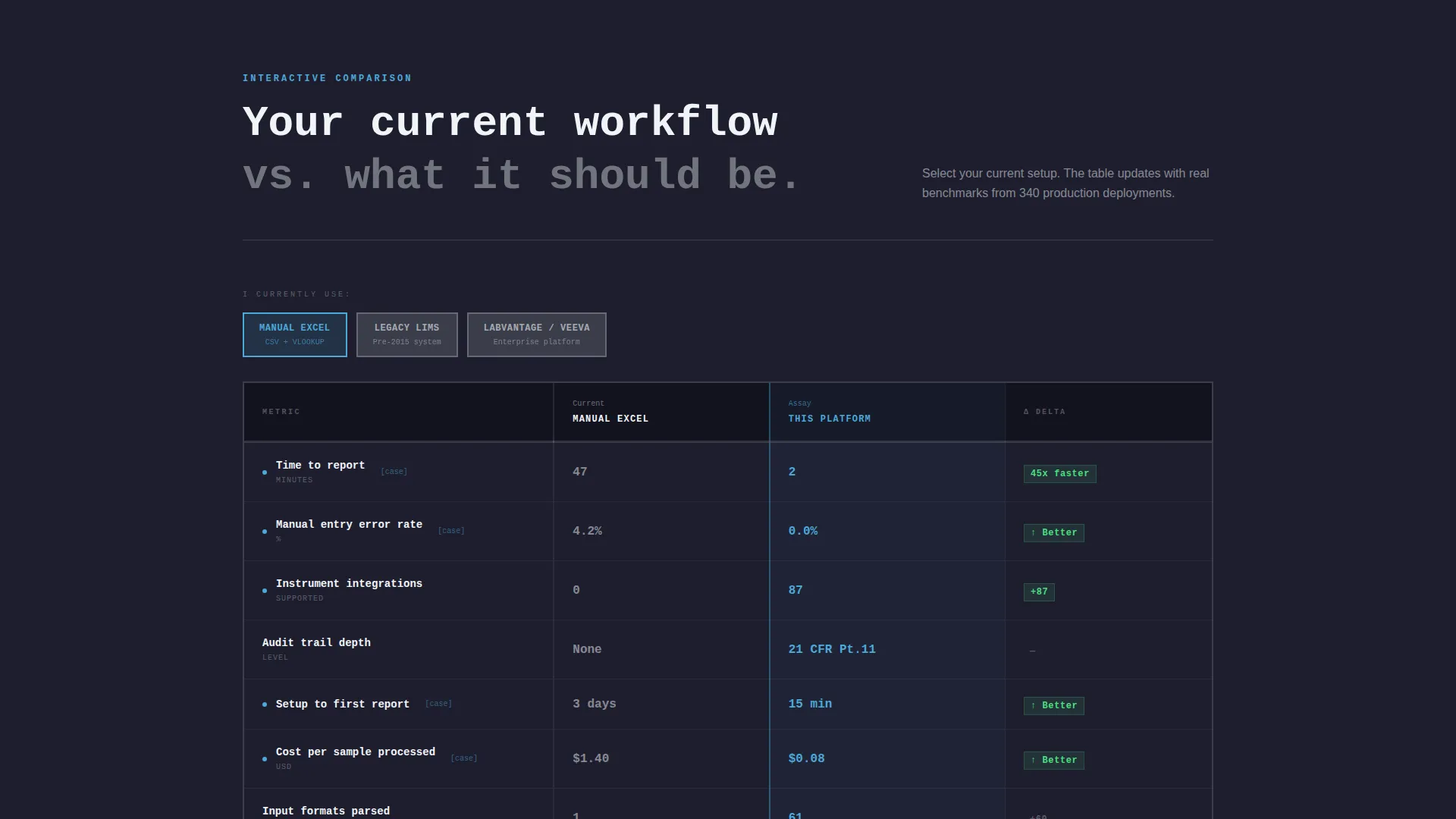This screenshot has height=819, width=1456.
Task: Click the $1.40 current cost value
Action: point(591,758)
